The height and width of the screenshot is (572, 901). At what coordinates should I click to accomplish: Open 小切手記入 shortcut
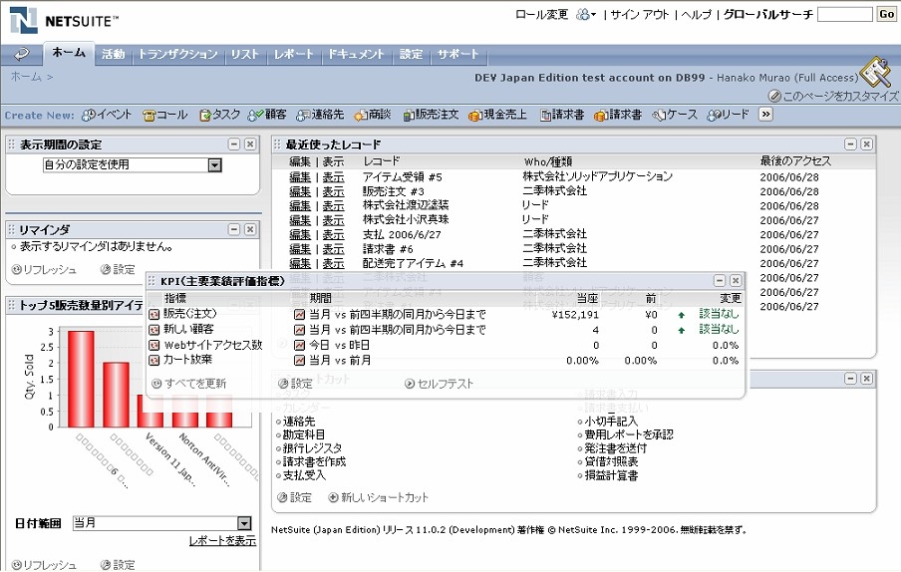pyautogui.click(x=611, y=422)
